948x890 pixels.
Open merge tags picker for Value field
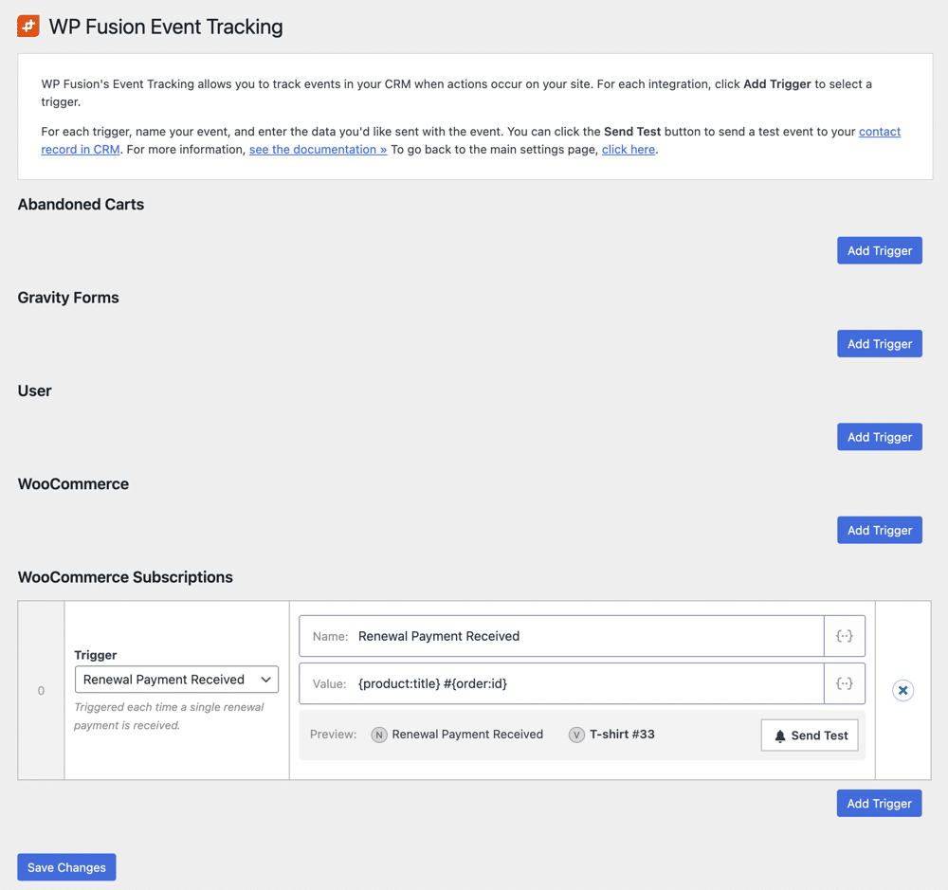844,683
